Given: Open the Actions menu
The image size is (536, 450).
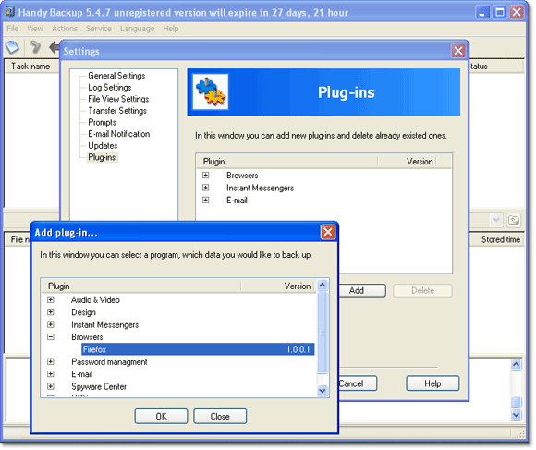Looking at the screenshot, I should 65,29.
